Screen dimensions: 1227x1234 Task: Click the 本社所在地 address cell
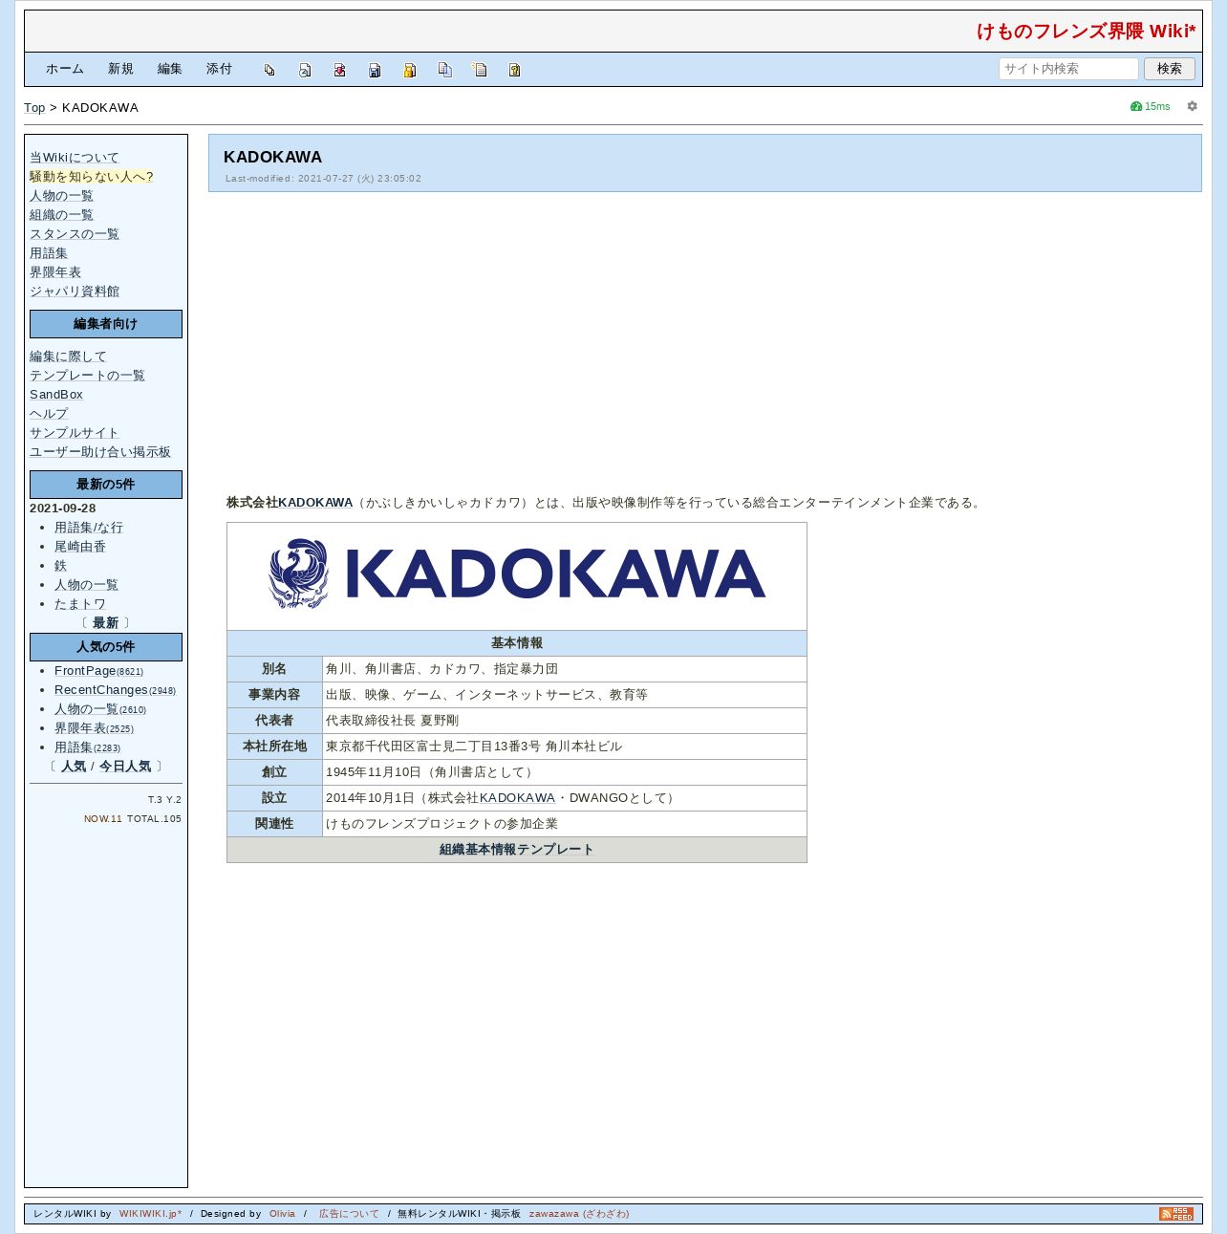(x=565, y=747)
